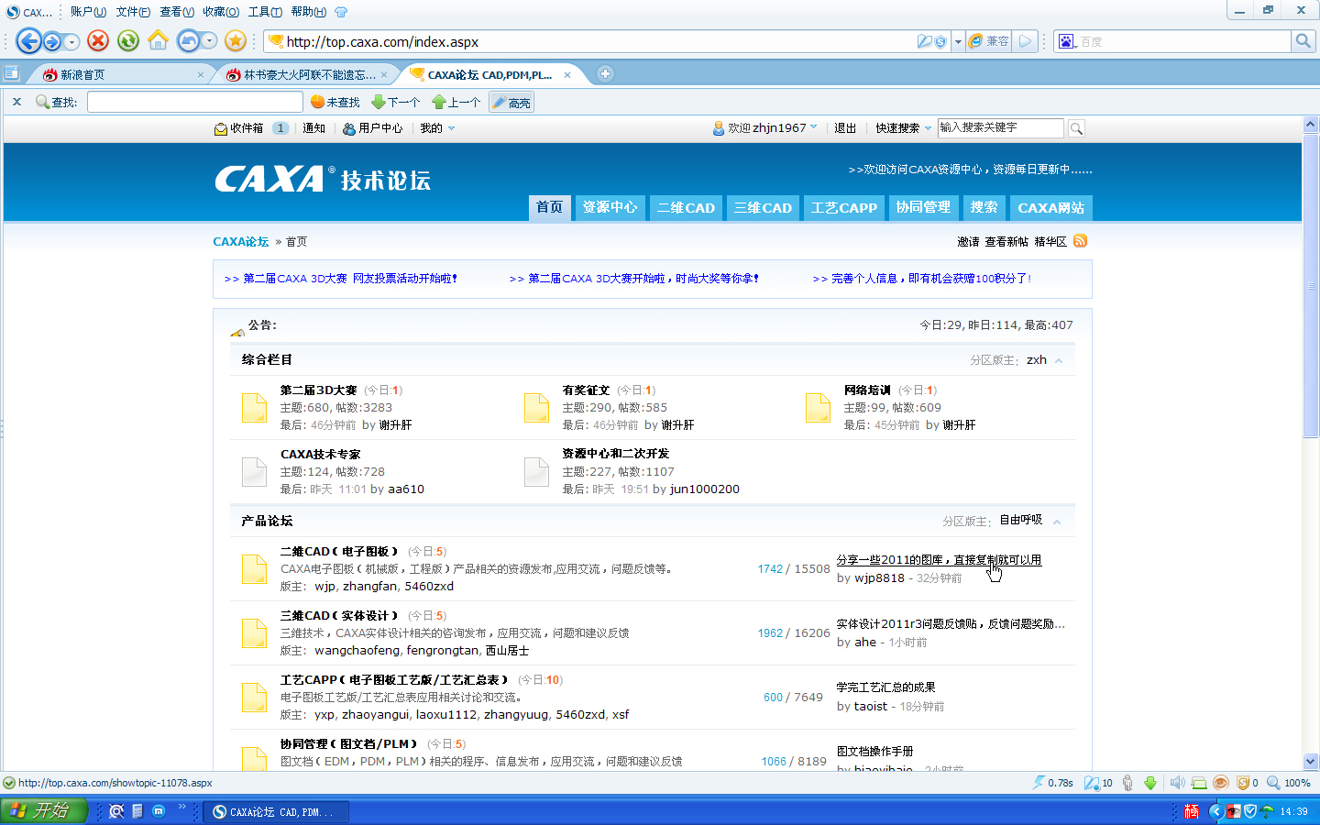This screenshot has width=1320, height=825.
Task: Collapse the 产品论坛 section
Action: pyautogui.click(x=1057, y=522)
